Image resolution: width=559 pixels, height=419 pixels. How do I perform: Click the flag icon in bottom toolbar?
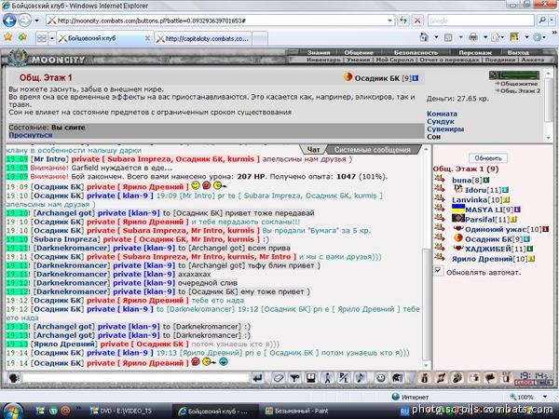[490, 378]
